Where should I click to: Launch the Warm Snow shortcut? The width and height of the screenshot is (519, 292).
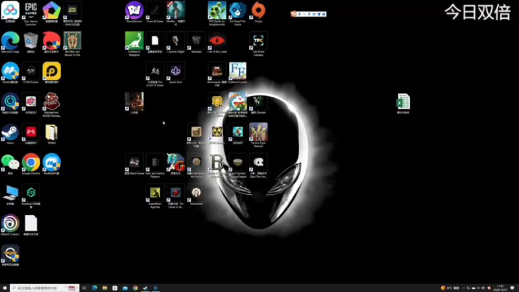tap(134, 164)
